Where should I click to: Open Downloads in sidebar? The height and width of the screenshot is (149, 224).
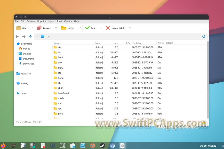(x=26, y=64)
